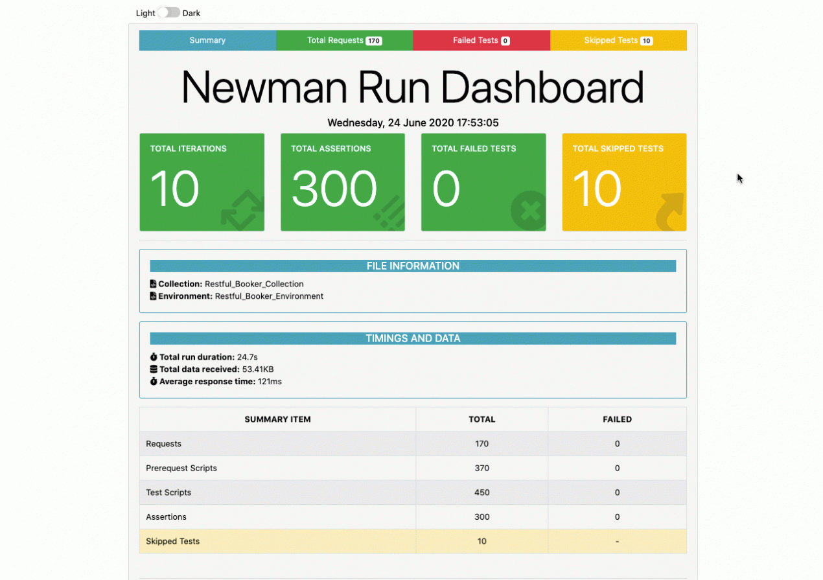Click the 450 total in Test Scripts row

point(481,493)
